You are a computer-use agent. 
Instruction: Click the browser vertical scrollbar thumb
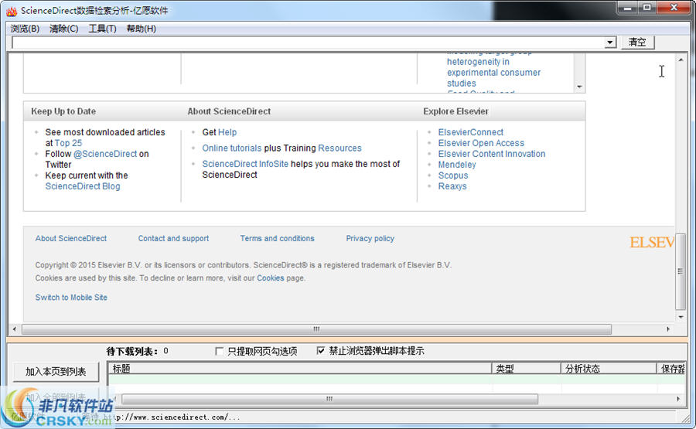coord(680,271)
